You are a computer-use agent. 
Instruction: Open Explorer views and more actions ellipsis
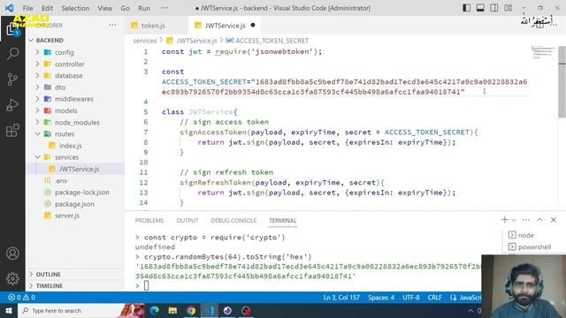(x=112, y=25)
